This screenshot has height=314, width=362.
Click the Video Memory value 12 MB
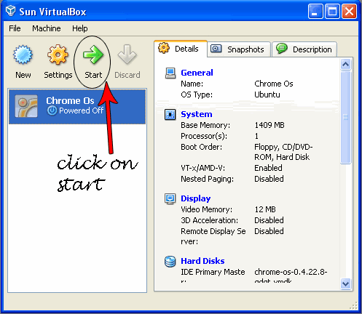pyautogui.click(x=265, y=209)
